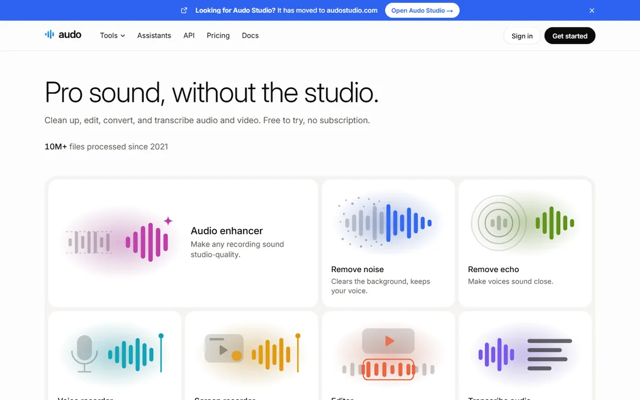
Task: View the Pricing page
Action: (218, 35)
